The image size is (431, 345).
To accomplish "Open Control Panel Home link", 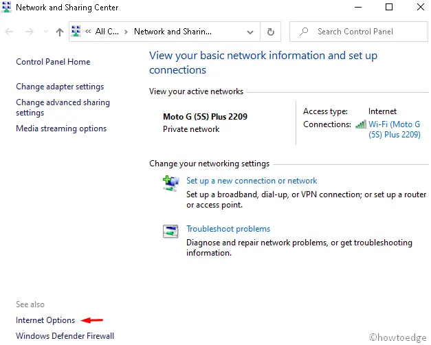I will pyautogui.click(x=53, y=62).
